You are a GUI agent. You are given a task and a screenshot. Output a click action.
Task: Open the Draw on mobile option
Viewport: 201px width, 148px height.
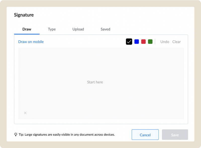(x=31, y=42)
